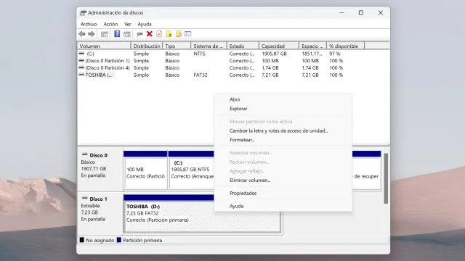Image resolution: width=465 pixels, height=261 pixels.
Task: Sort by the Tipo column header
Action: pos(177,46)
